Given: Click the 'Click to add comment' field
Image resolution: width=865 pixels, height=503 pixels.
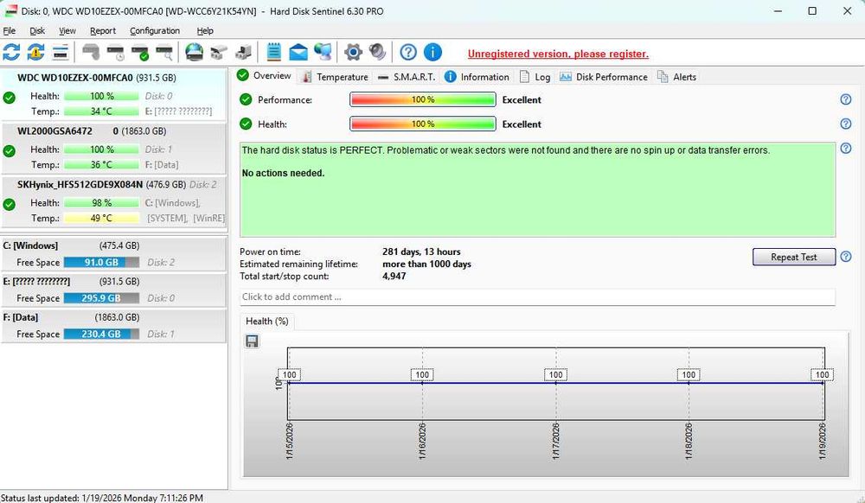Looking at the screenshot, I should [537, 297].
